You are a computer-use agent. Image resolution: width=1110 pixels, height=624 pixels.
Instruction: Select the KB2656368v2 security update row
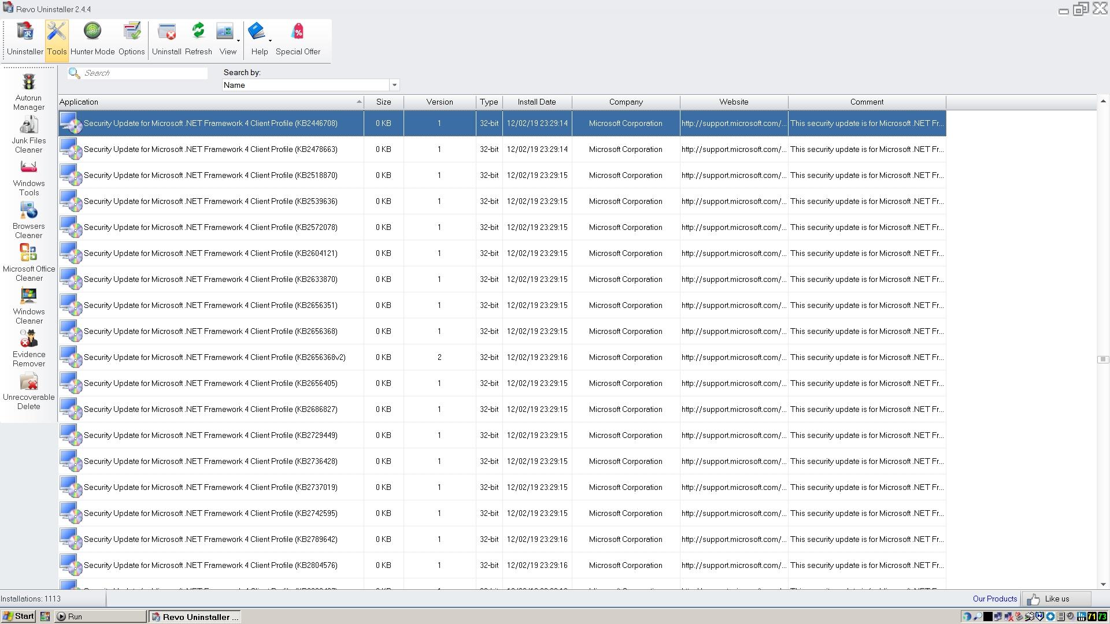point(214,357)
